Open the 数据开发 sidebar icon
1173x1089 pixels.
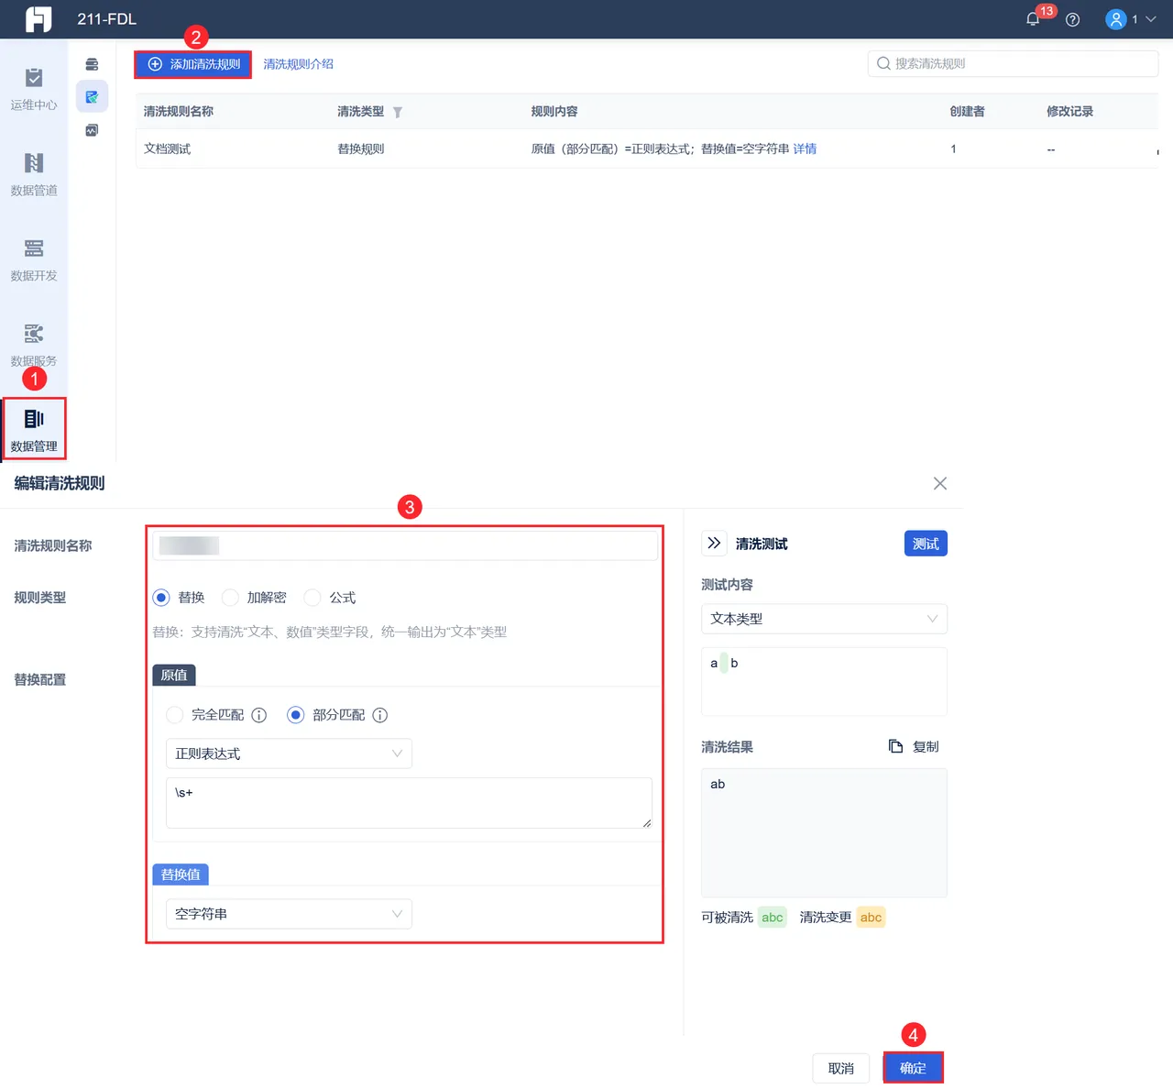pyautogui.click(x=34, y=259)
